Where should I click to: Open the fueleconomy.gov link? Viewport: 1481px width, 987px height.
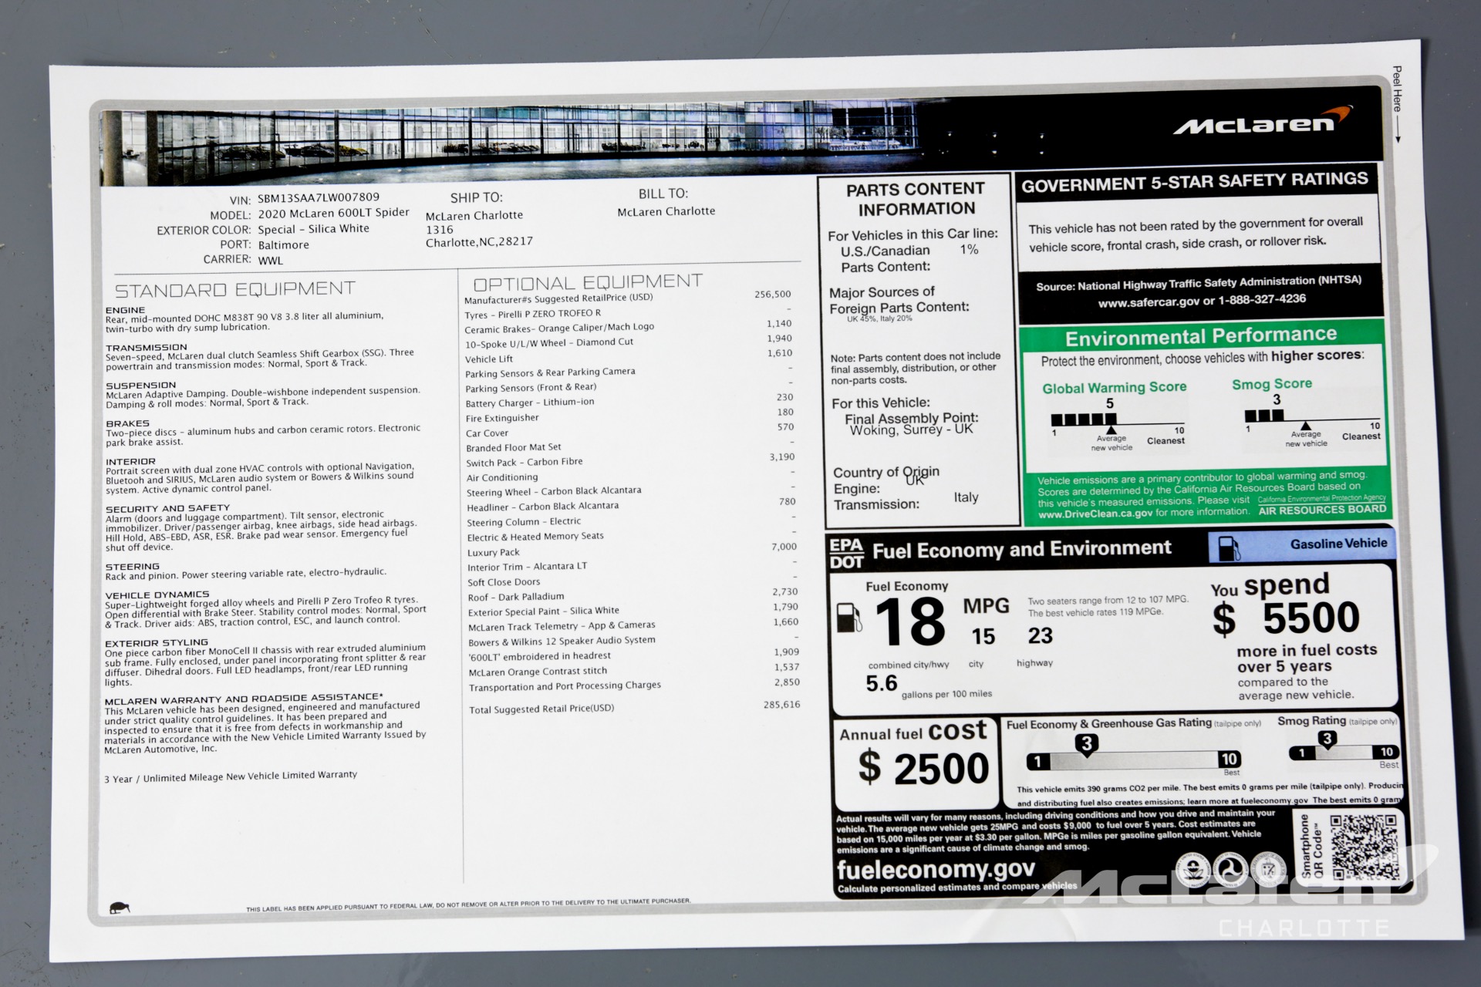[936, 869]
